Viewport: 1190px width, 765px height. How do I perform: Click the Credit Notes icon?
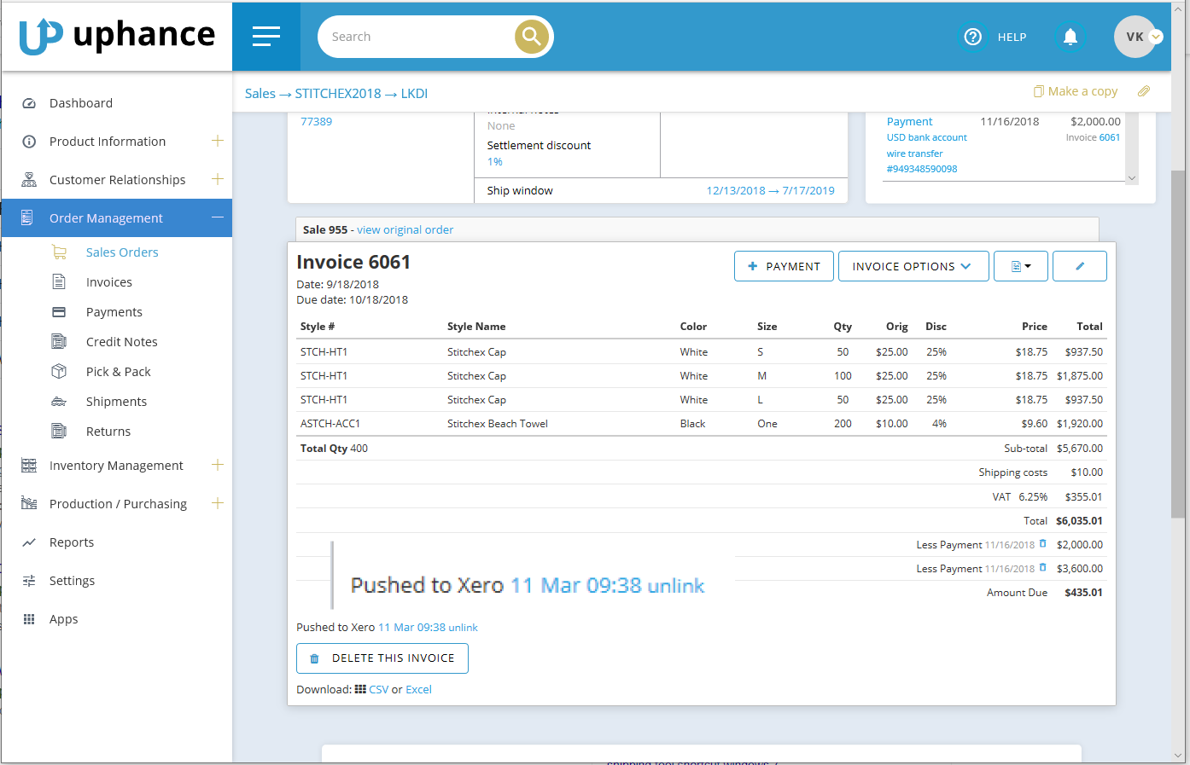59,341
